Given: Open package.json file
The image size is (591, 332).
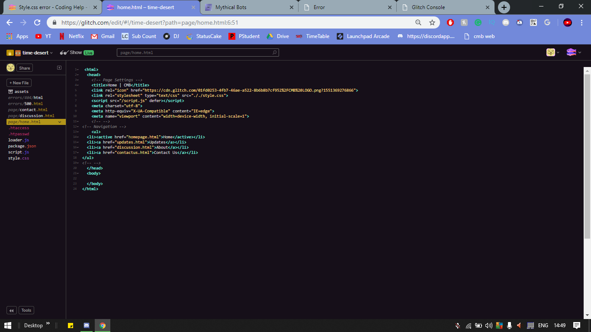Looking at the screenshot, I should pos(22,146).
